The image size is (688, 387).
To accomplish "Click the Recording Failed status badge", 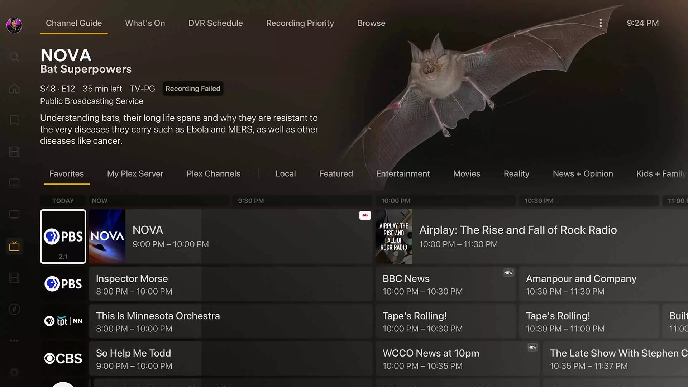I will [193, 89].
